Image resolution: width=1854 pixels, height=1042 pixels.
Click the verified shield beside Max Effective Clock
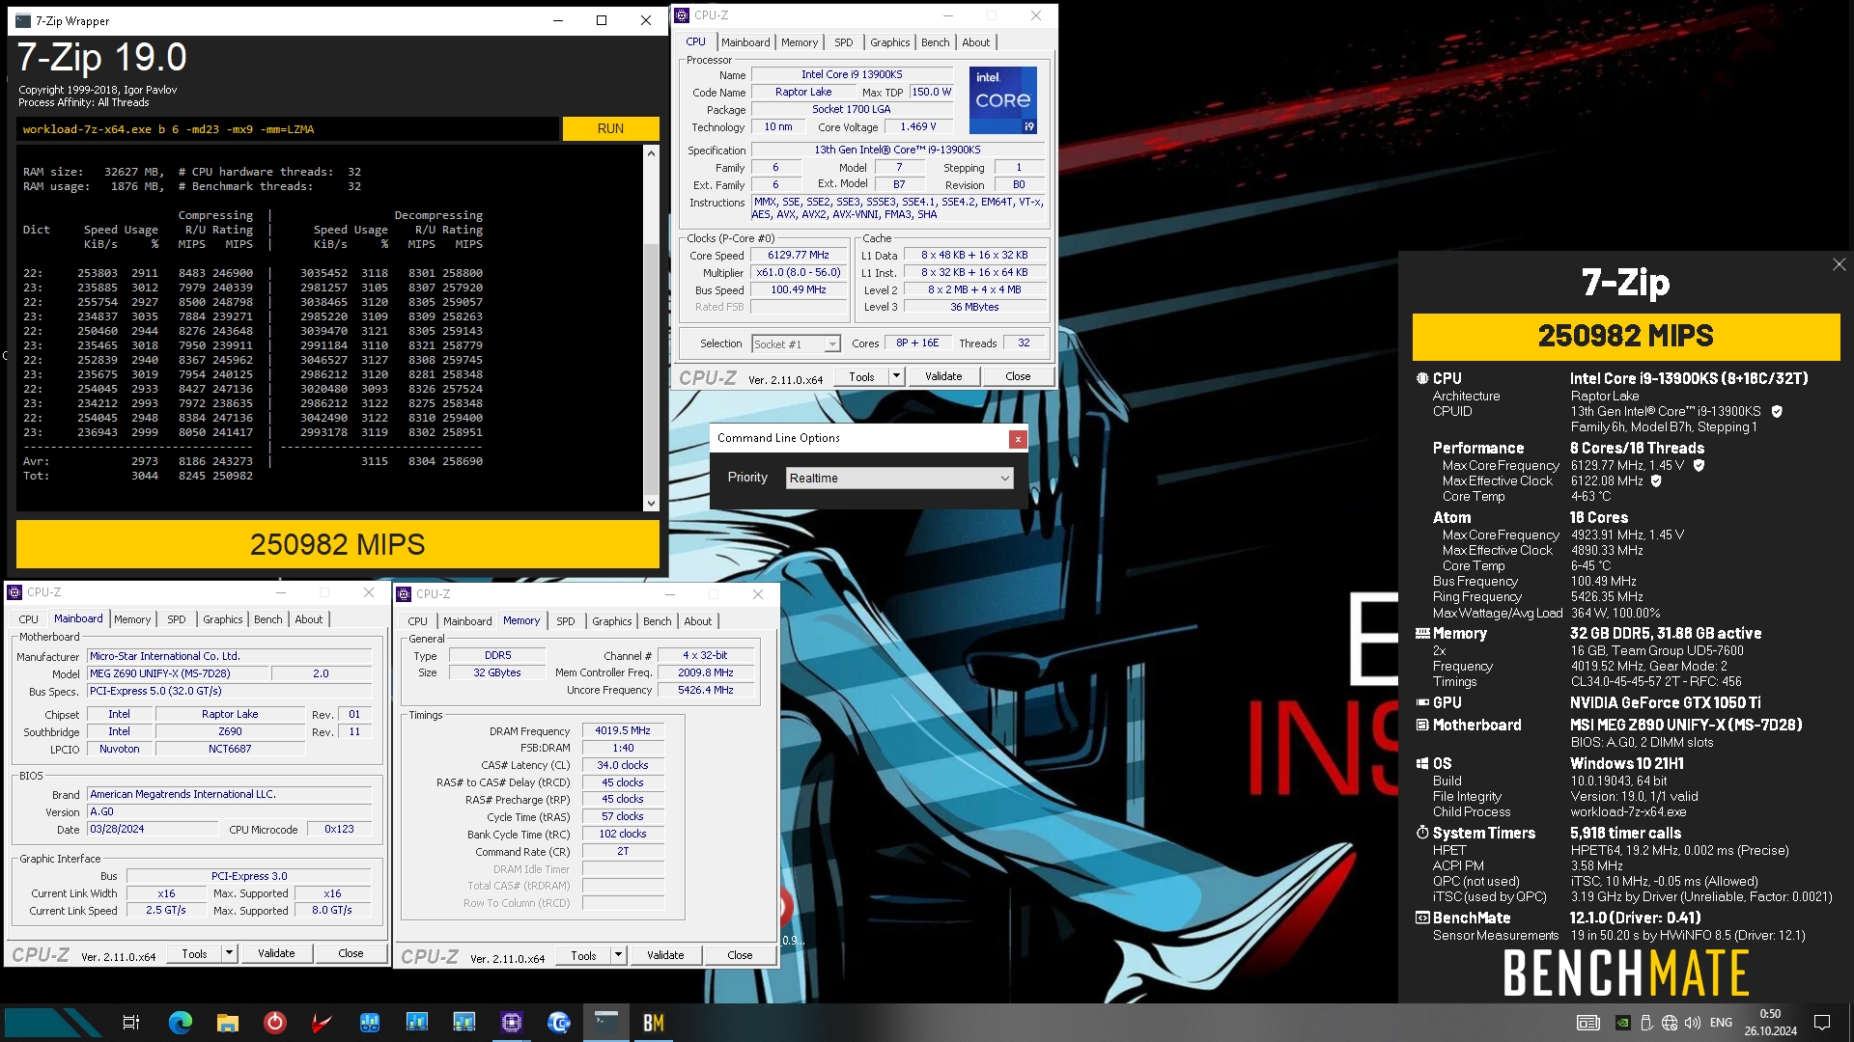click(x=1656, y=480)
